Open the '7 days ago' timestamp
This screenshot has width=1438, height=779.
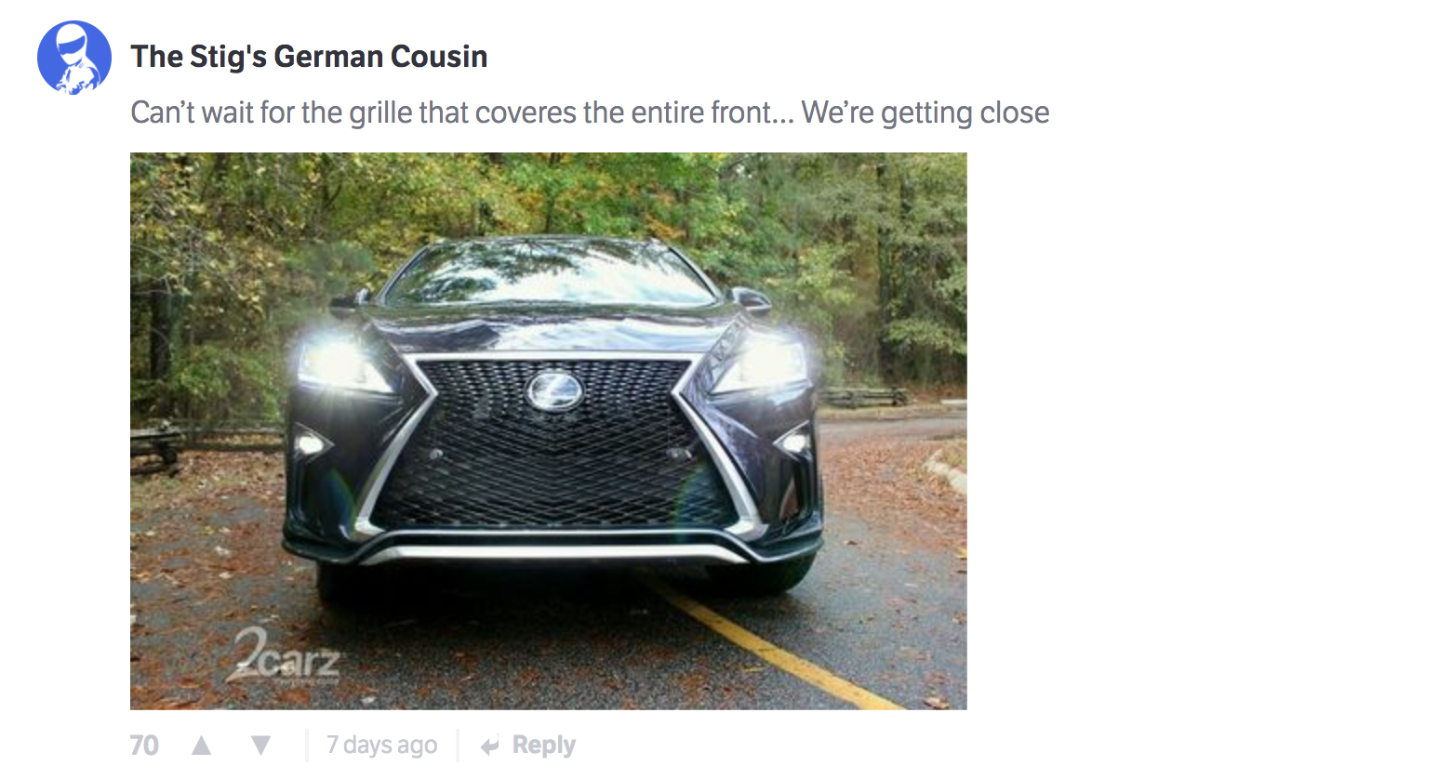click(381, 746)
